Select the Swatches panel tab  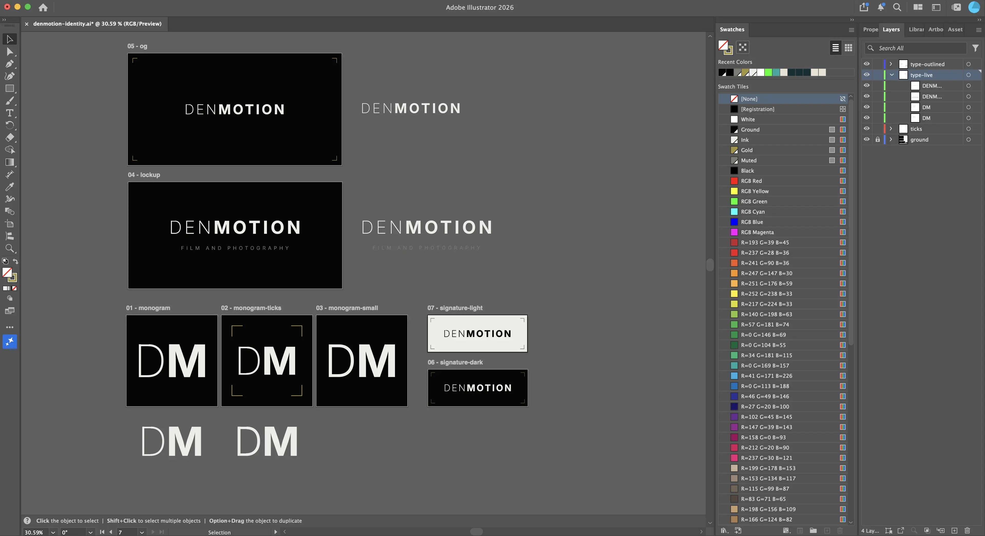(x=732, y=29)
